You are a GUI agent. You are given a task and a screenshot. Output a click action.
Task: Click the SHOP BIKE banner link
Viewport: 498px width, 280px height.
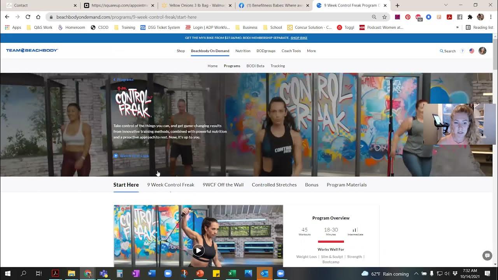[x=299, y=38]
